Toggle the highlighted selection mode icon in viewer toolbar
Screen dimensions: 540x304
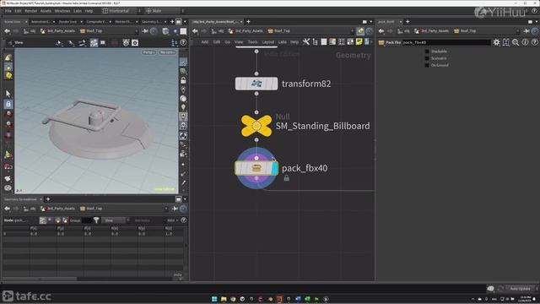click(x=94, y=43)
